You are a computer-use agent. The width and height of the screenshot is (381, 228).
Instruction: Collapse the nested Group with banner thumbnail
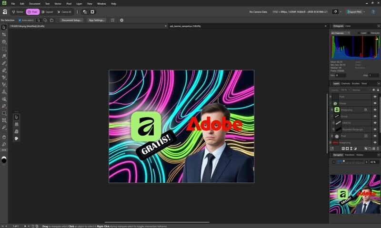(332, 116)
